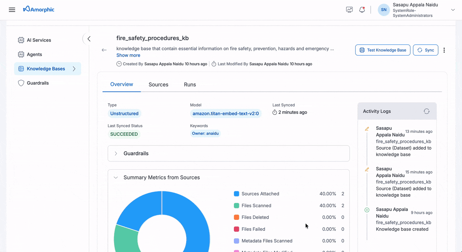Expand the Guardrails section

pos(116,153)
